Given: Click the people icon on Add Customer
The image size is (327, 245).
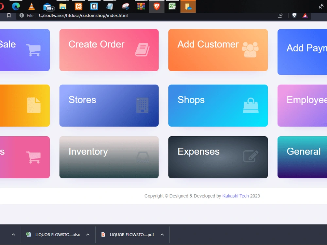Looking at the screenshot, I should click(250, 50).
